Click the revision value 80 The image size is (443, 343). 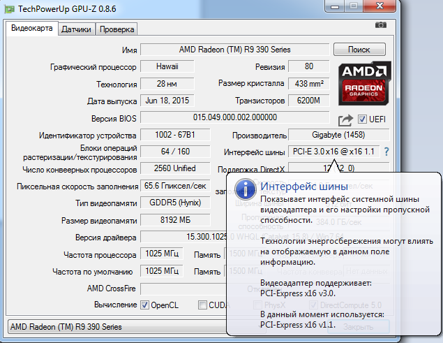point(309,66)
